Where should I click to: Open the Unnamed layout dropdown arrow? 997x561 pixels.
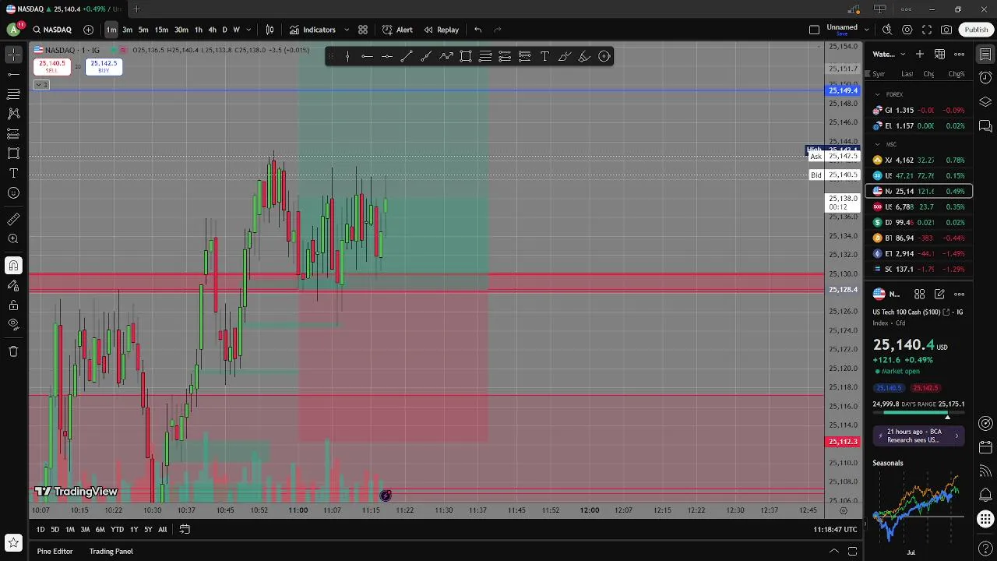pyautogui.click(x=866, y=30)
